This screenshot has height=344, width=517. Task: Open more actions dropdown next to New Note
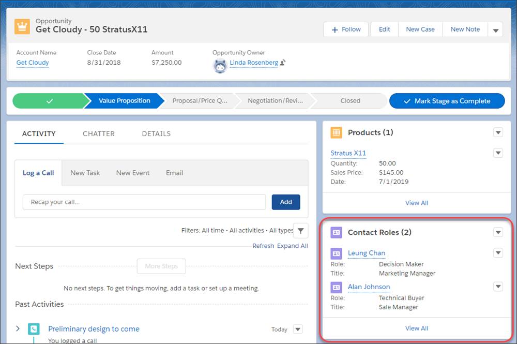click(x=496, y=29)
